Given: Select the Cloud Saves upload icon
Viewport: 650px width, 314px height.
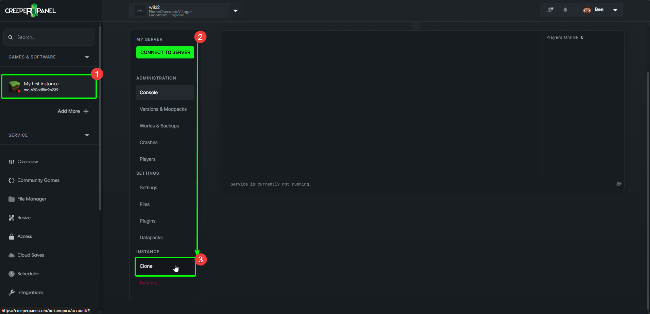Looking at the screenshot, I should (11, 255).
